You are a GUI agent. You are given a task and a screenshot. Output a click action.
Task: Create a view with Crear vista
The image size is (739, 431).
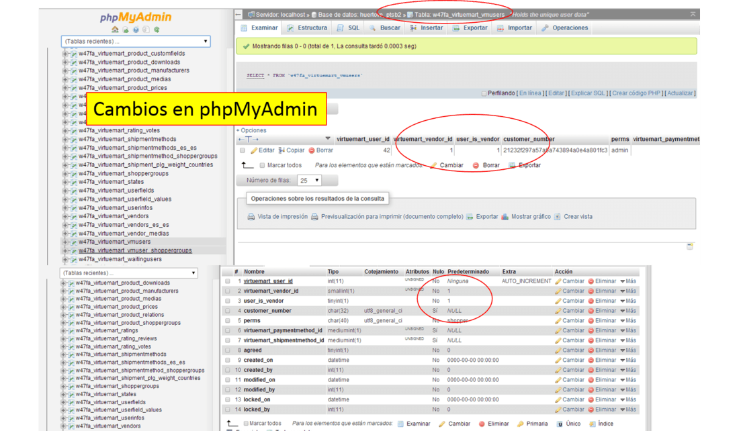pos(573,217)
